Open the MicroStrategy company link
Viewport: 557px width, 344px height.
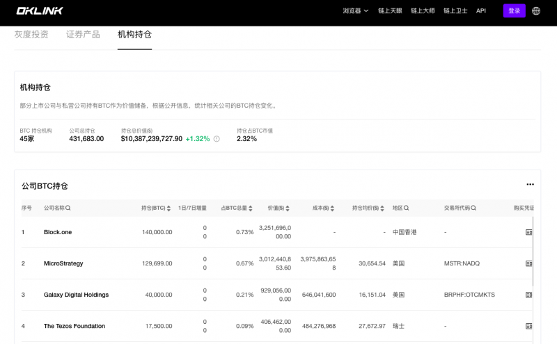click(x=63, y=263)
